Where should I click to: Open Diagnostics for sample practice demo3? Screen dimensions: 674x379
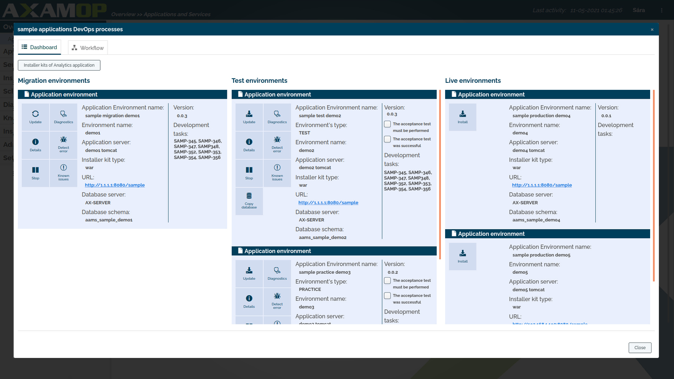[x=277, y=274]
